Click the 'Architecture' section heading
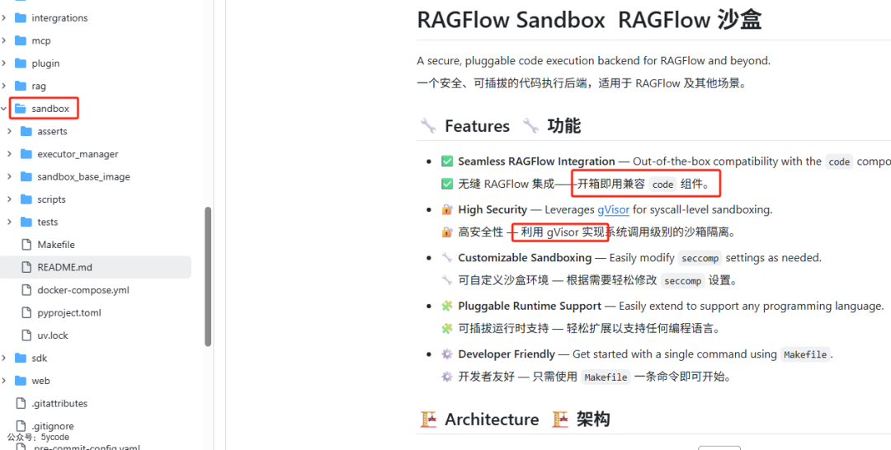The width and height of the screenshot is (891, 450). click(492, 420)
